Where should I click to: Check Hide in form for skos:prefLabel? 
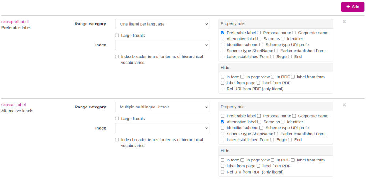pyautogui.click(x=223, y=77)
